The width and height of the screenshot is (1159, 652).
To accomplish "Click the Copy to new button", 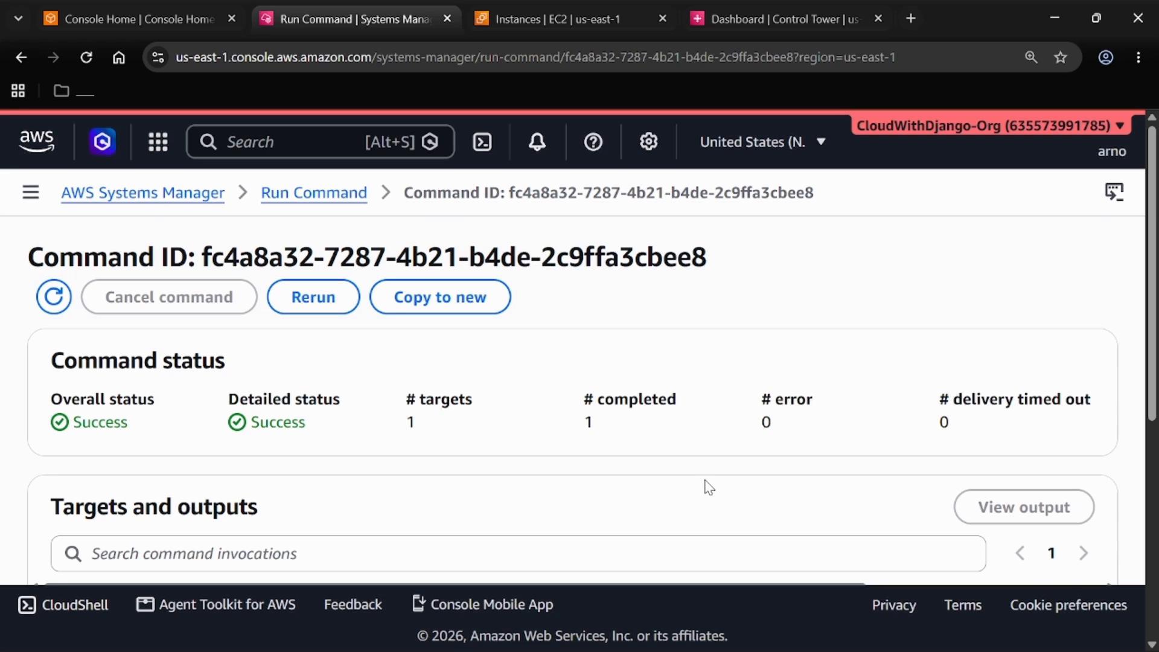I will point(440,297).
